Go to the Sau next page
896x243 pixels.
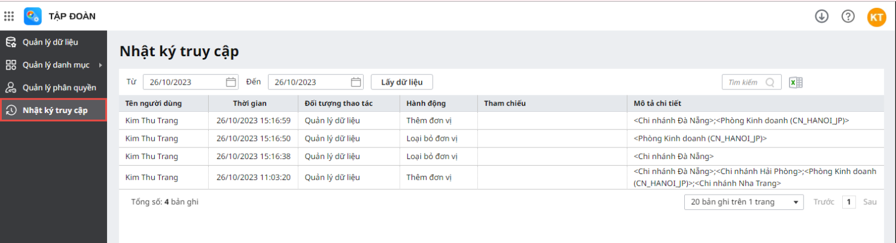pyautogui.click(x=870, y=202)
